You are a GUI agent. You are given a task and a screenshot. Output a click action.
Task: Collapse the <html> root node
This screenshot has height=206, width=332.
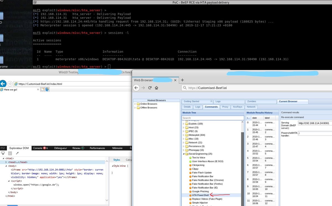click(3, 158)
